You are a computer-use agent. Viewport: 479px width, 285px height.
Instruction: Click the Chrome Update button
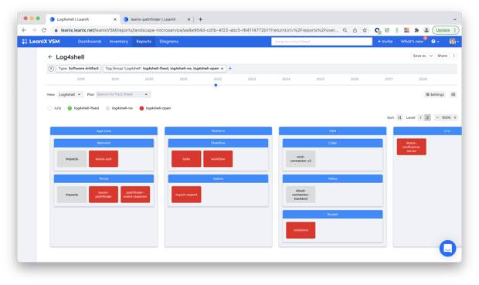[x=445, y=30]
